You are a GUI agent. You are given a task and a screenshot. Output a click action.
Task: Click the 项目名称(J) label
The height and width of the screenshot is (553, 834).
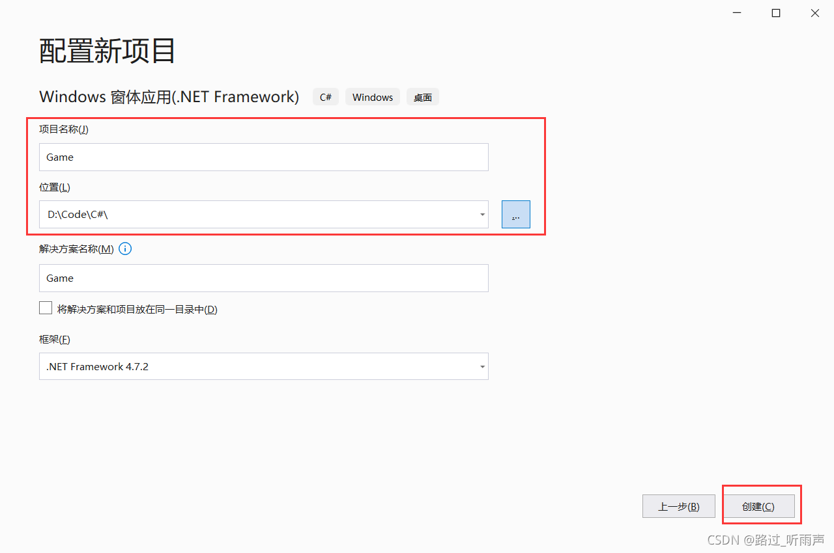64,129
